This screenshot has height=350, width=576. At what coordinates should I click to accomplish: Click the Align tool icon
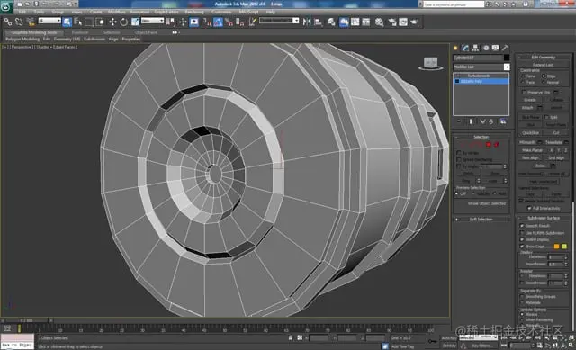click(x=318, y=22)
